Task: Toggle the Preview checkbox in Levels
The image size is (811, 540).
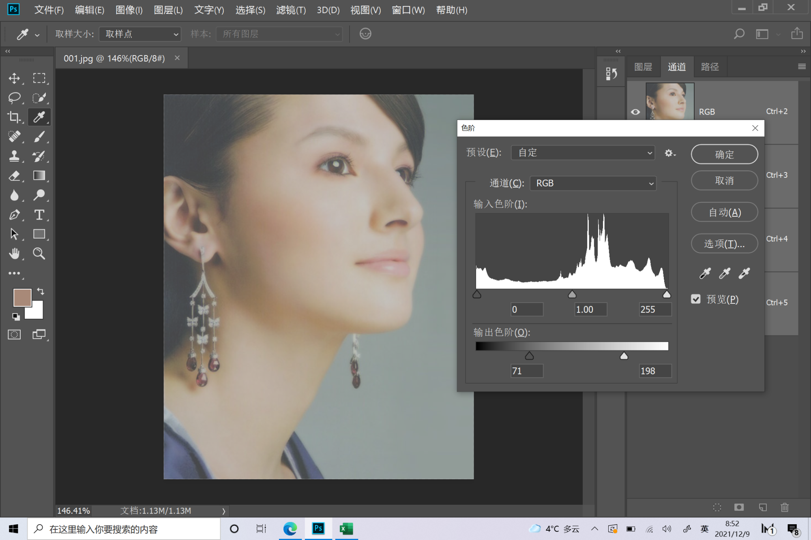Action: 696,299
